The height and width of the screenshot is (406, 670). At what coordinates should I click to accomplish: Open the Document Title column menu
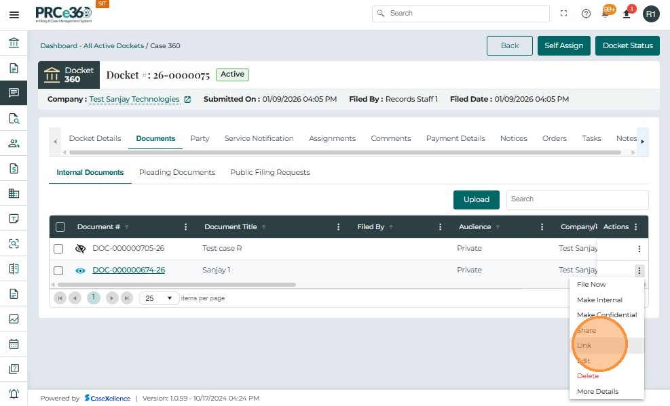(x=339, y=227)
